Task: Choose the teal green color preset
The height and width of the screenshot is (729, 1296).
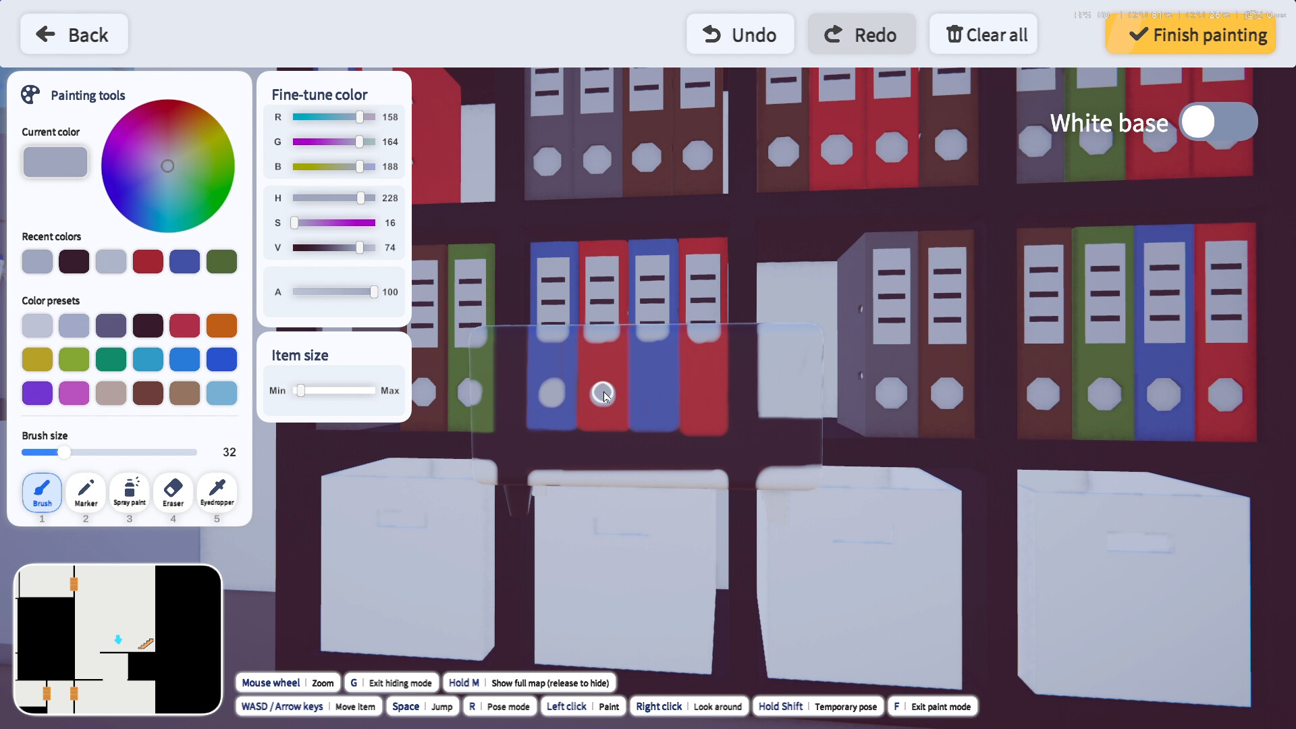Action: click(x=111, y=359)
